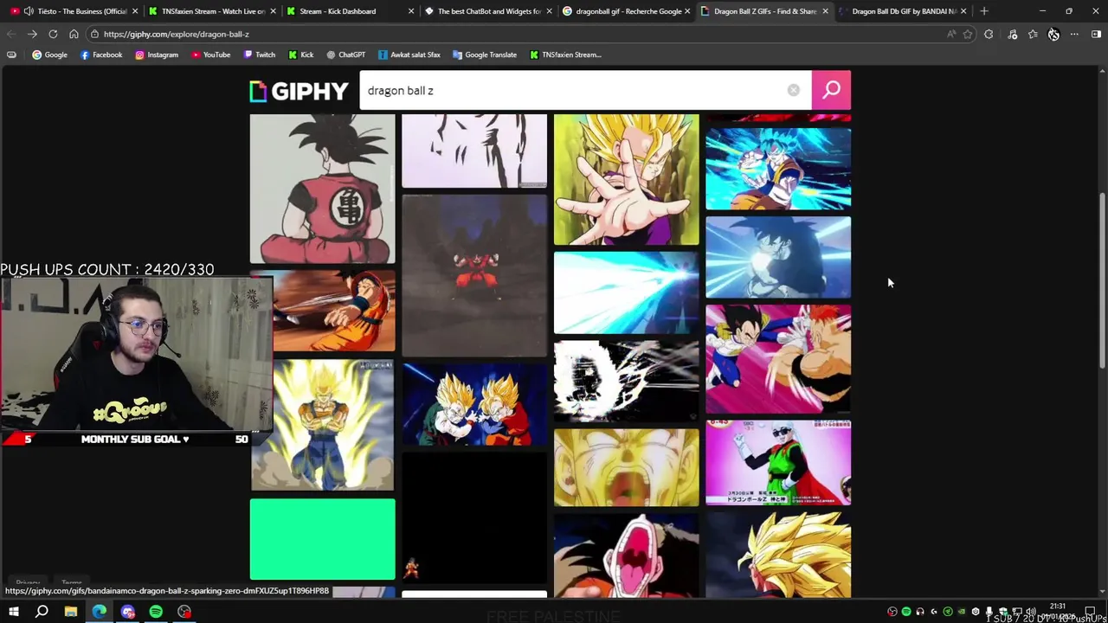Open the browser home page icon
The image size is (1108, 623).
[x=74, y=34]
